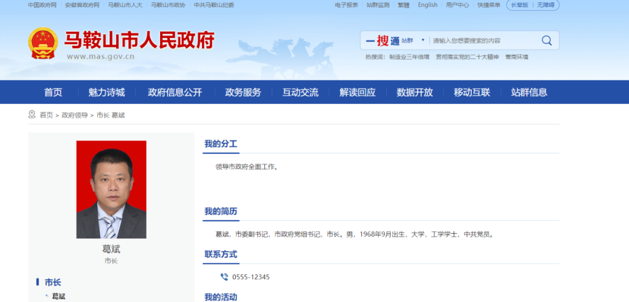Viewport: 629px width, 302px height.
Task: Click the www.mas.gov.cn URL text
Action: click(100, 56)
